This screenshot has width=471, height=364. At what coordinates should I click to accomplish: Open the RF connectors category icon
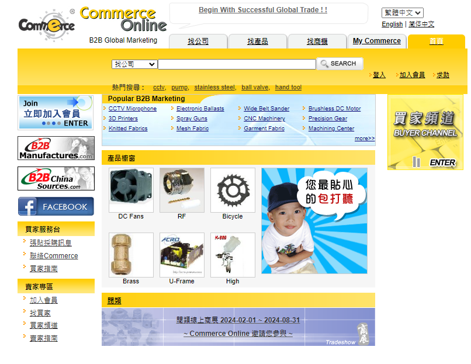click(x=181, y=190)
